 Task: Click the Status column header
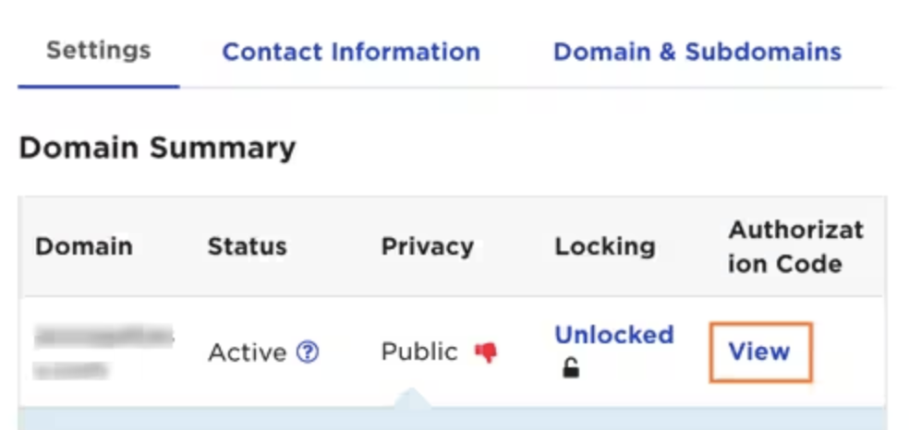248,246
